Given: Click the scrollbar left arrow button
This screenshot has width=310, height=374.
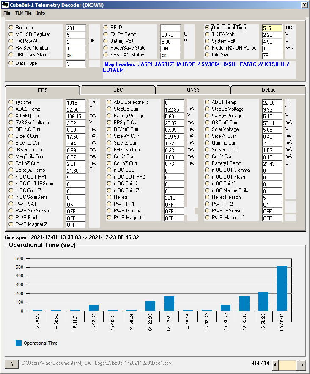Looking at the screenshot, I should [275, 365].
